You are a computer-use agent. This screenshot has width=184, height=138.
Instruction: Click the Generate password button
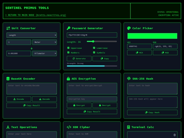point(79,59)
